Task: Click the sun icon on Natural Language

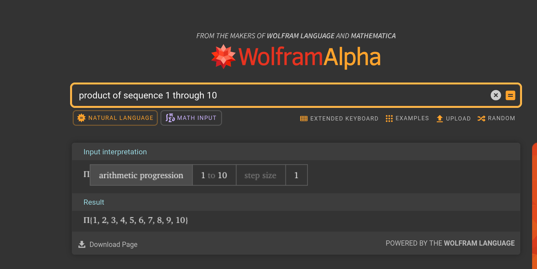Action: [82, 118]
